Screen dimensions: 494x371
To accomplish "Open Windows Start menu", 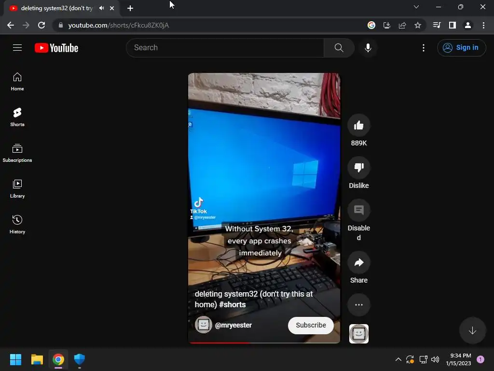I will pos(15,359).
